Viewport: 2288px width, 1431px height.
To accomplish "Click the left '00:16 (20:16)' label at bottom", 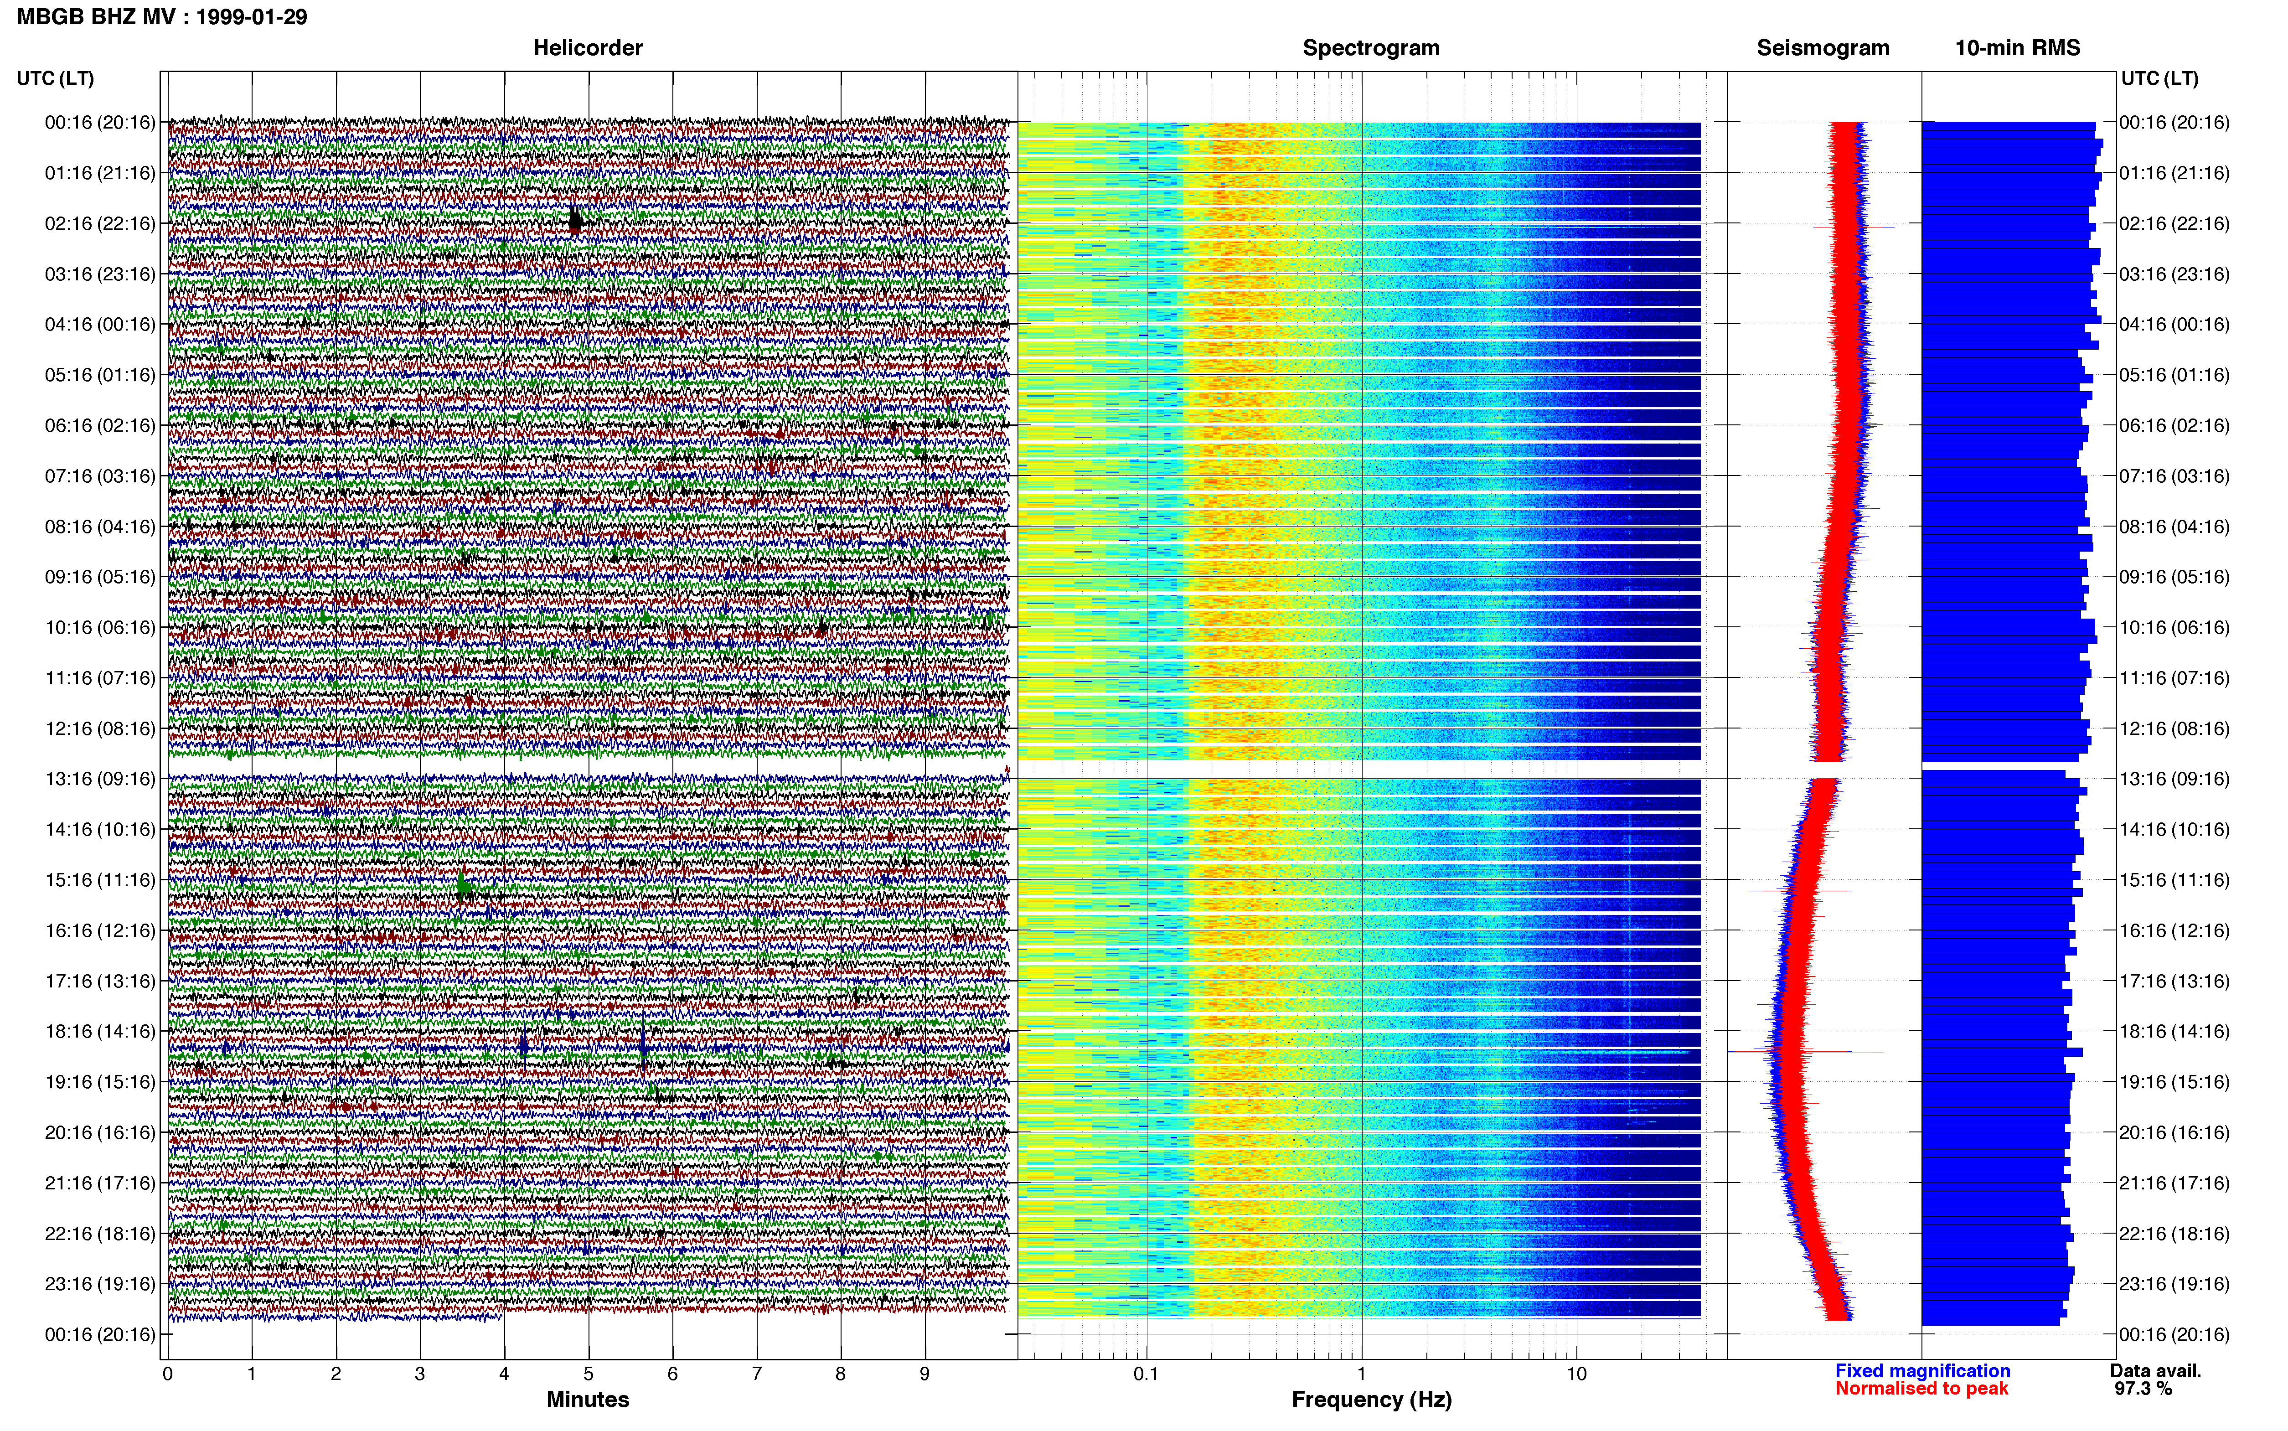I will pos(100,1334).
